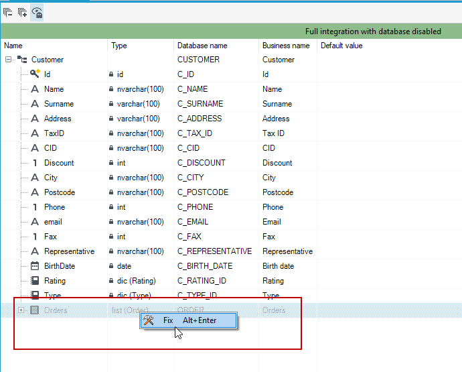
Task: Select the Rating attribute row
Action: click(x=231, y=281)
